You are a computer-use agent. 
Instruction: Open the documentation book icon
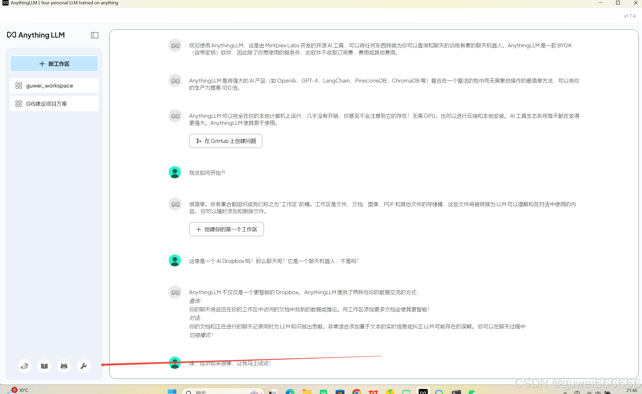(x=44, y=366)
